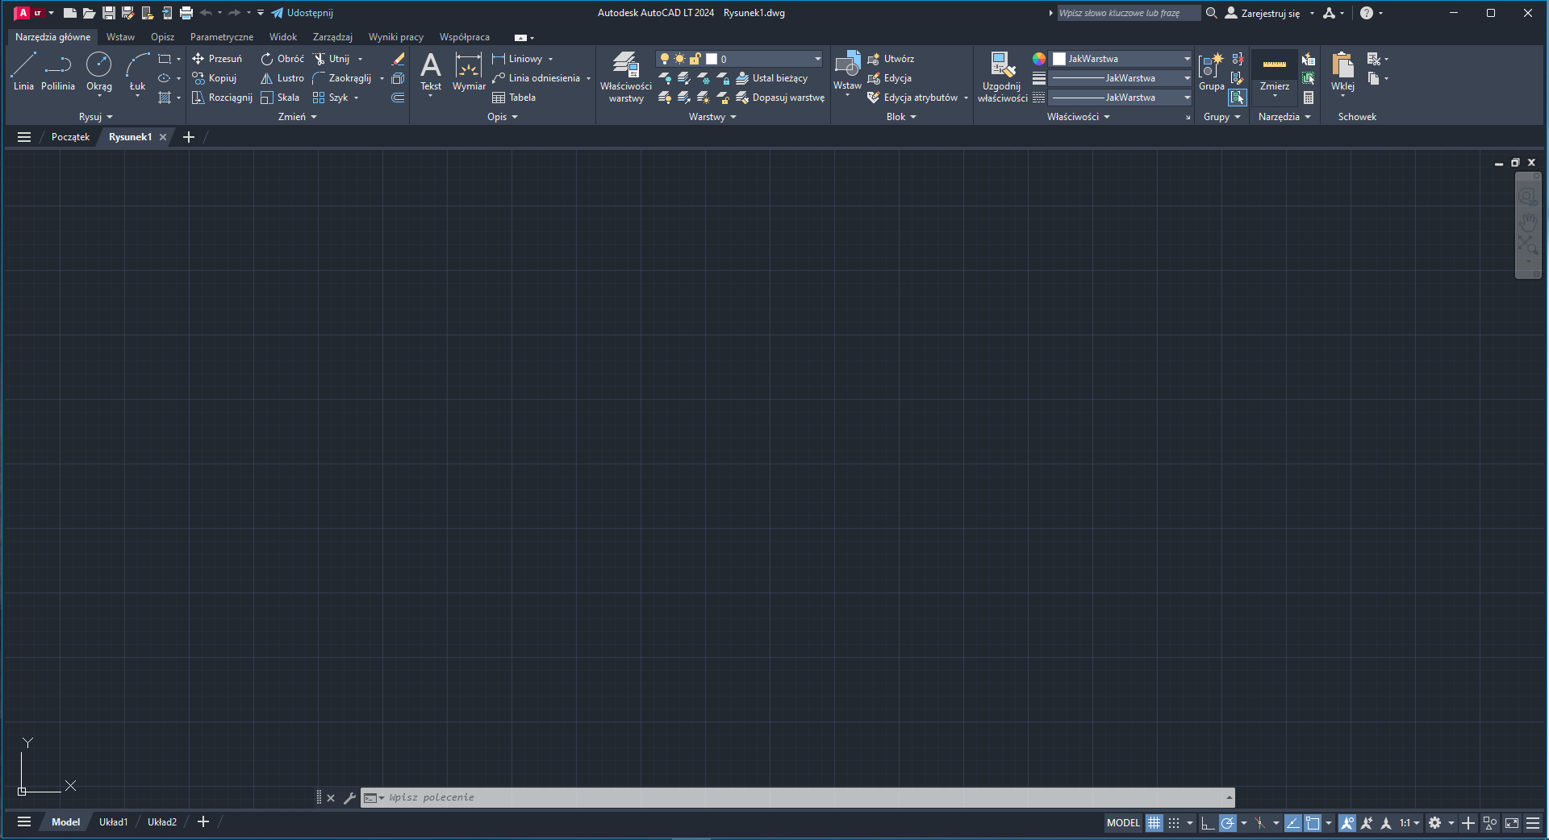Click Ustal bieżący (make current) button
Viewport: 1549px width, 840px height.
click(772, 78)
